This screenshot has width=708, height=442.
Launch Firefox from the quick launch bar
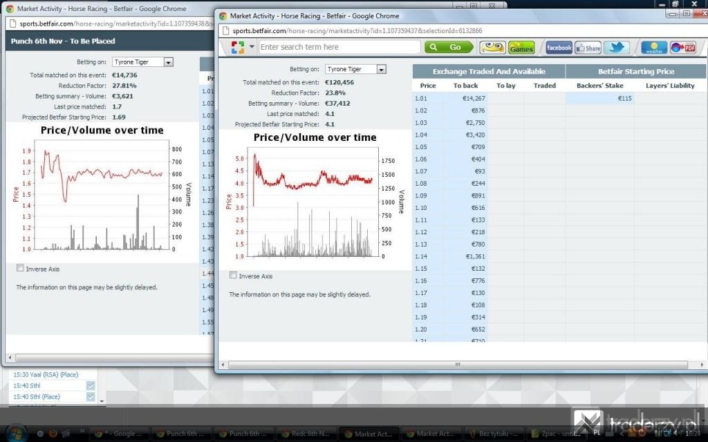click(x=53, y=434)
